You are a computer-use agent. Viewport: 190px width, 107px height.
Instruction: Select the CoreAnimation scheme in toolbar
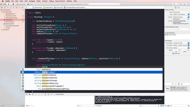[21, 4]
